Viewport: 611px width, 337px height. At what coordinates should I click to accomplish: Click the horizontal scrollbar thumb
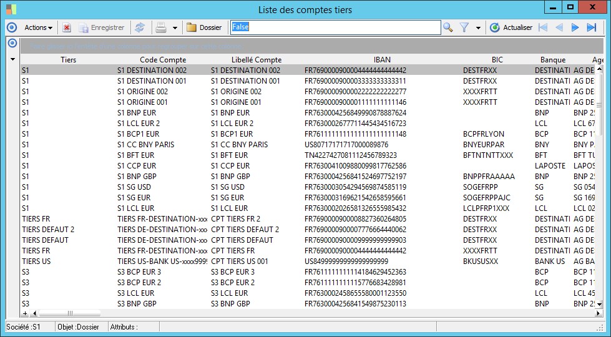coord(70,313)
